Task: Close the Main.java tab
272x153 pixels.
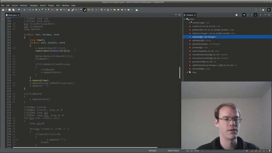Action: click(x=18, y=15)
